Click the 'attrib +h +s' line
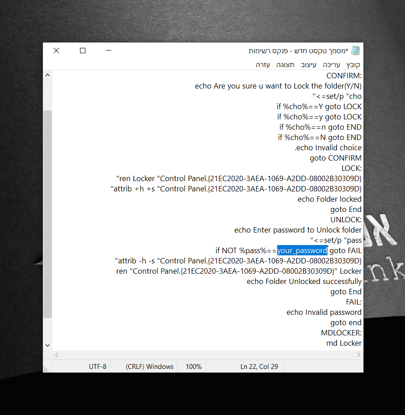This screenshot has width=405, height=415. pyautogui.click(x=236, y=189)
